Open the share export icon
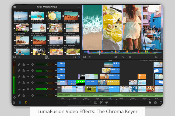175x116 pixels. pos(155,102)
